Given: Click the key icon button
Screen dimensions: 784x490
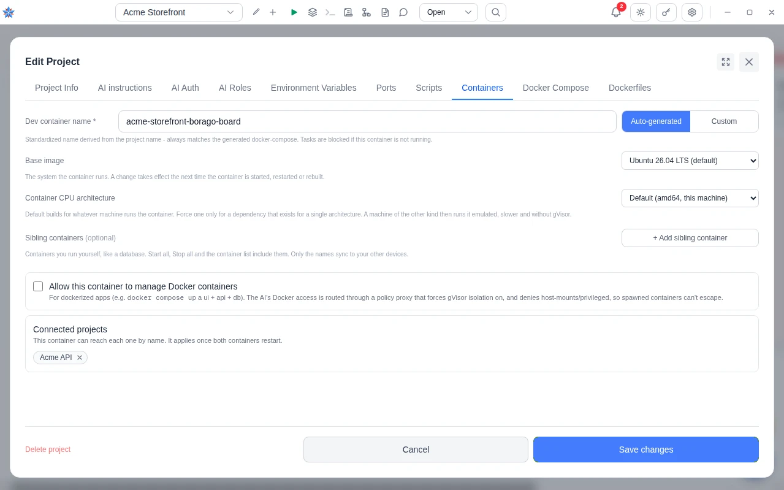Looking at the screenshot, I should 666,12.
